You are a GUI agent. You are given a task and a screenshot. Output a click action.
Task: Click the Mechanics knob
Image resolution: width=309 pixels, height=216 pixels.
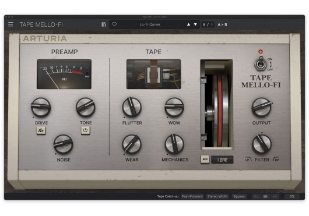pos(174,144)
